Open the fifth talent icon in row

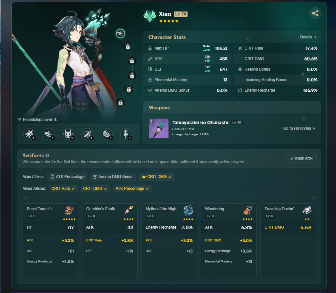pos(107,134)
